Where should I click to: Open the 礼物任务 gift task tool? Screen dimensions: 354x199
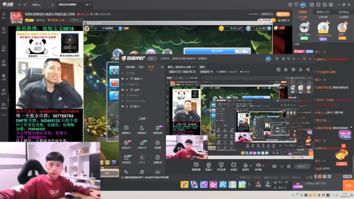[x=126, y=159]
